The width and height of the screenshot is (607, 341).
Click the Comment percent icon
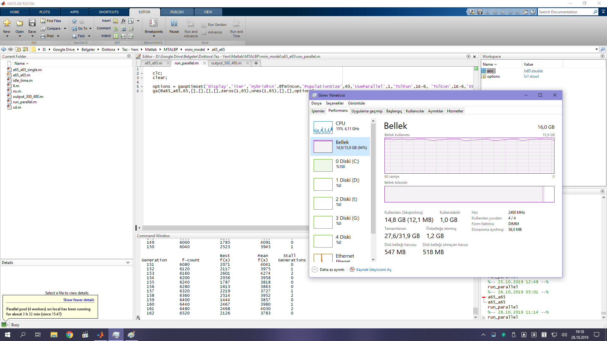pos(116,28)
